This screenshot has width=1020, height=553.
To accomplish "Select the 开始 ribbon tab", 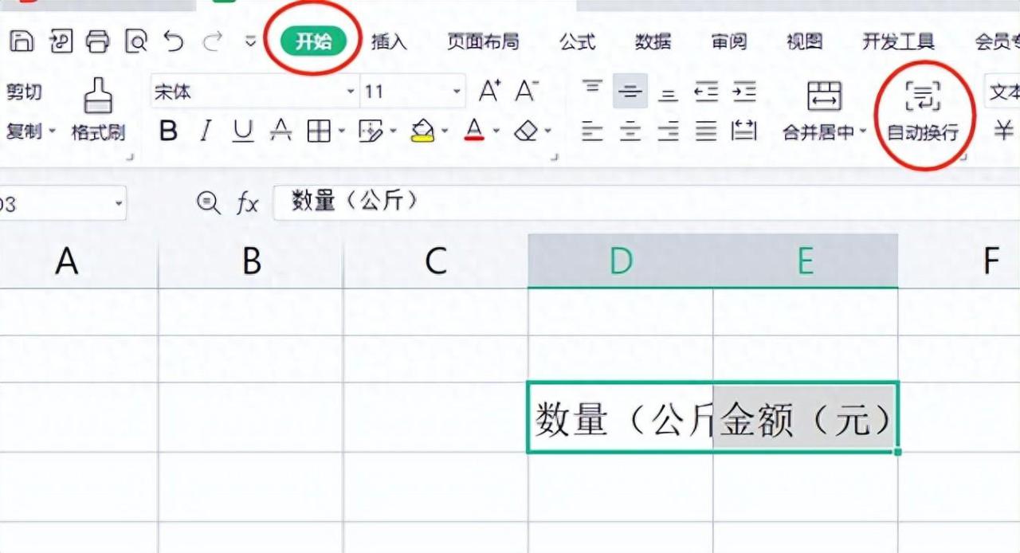I will click(x=313, y=41).
